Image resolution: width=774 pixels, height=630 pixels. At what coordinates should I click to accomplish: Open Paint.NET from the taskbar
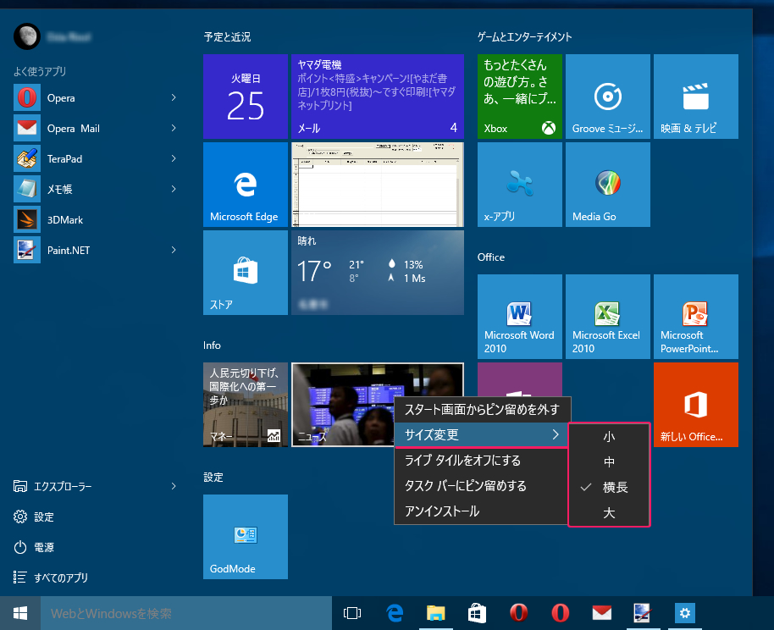coord(643,613)
